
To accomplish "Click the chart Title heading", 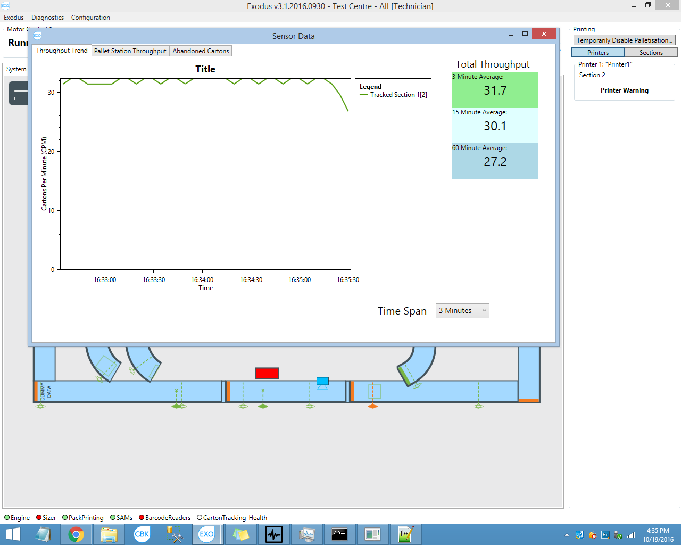I will (205, 69).
